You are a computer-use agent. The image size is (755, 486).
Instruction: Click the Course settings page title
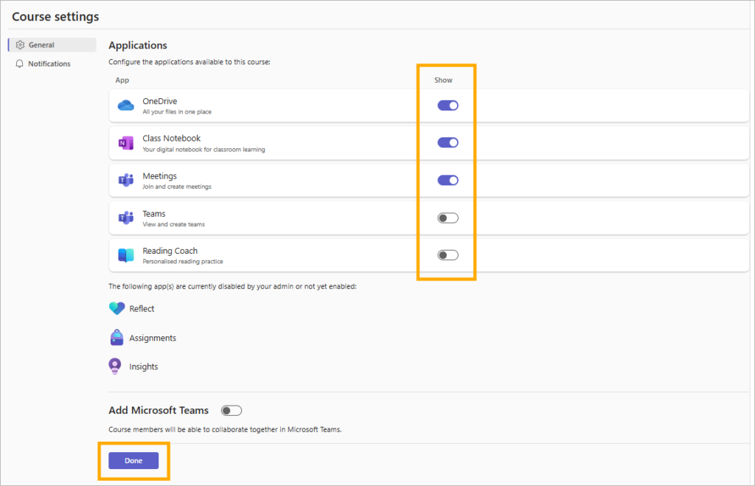coord(55,17)
